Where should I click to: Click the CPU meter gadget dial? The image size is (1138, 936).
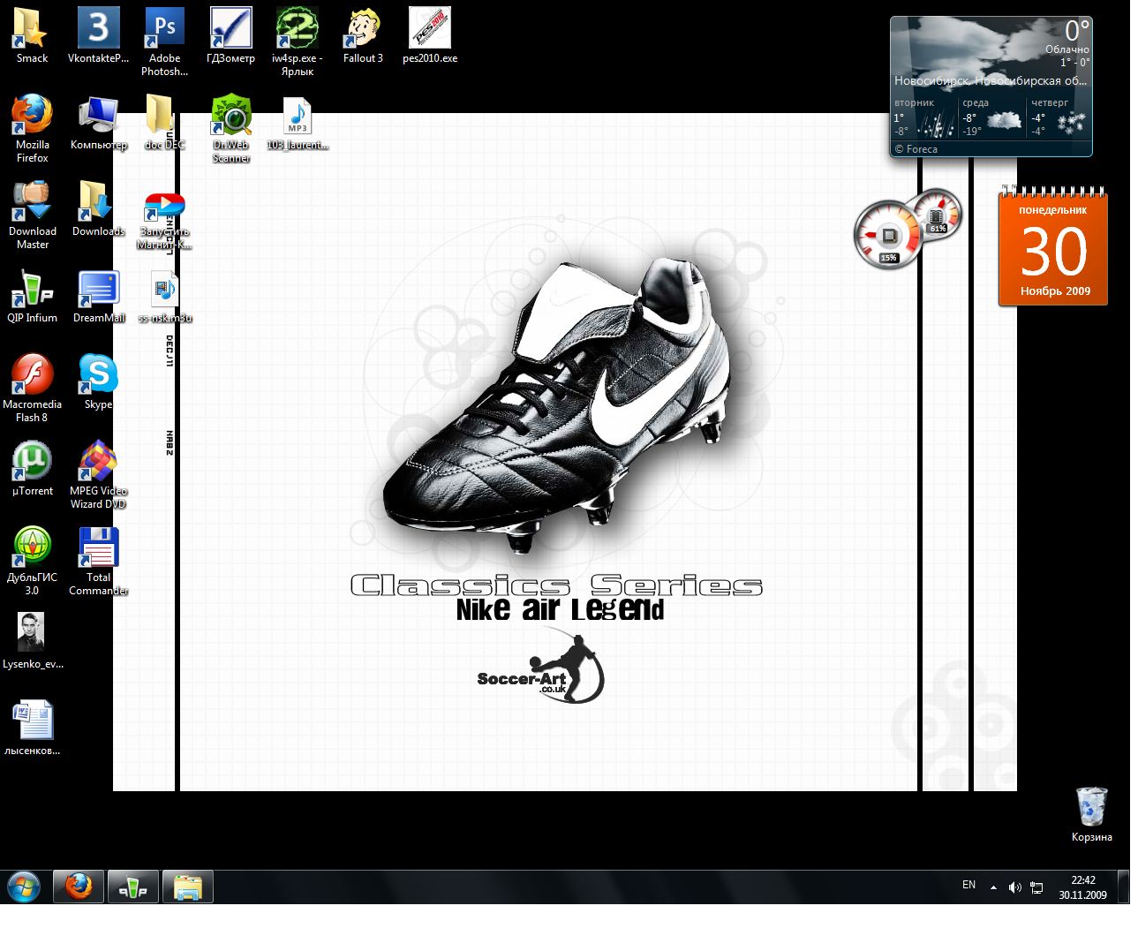[887, 235]
